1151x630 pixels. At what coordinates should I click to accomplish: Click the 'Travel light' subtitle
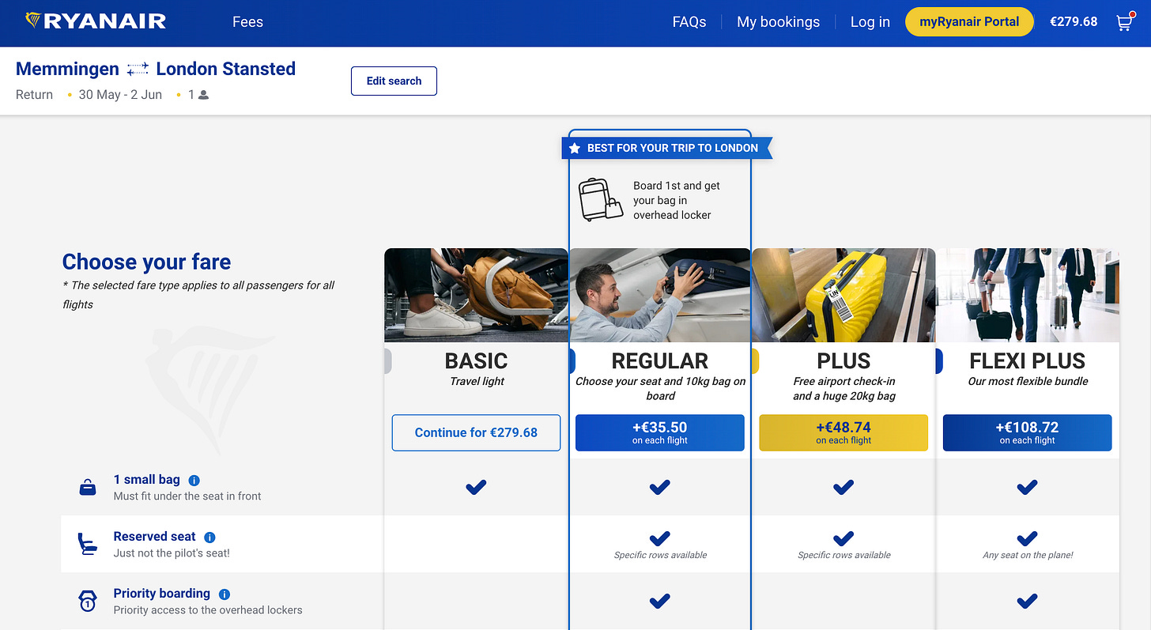click(477, 381)
